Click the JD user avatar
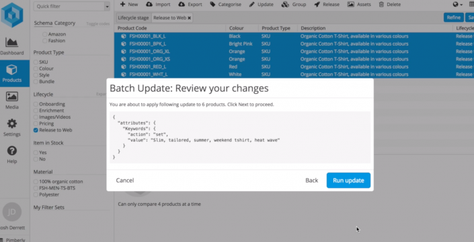This screenshot has width=474, height=242. 12,212
